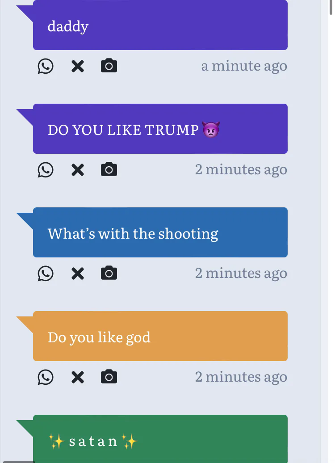Click timestamp under "Do you like god"
335x463 pixels.
click(241, 377)
